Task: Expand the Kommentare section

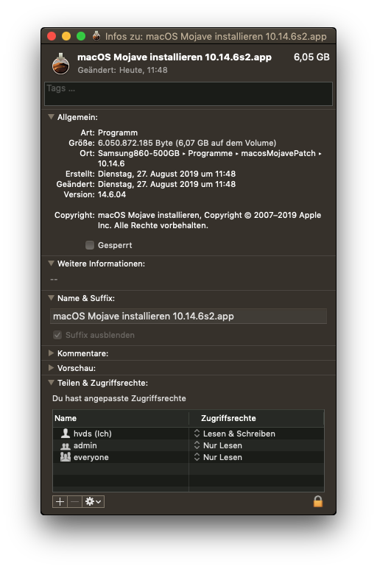Action: [51, 353]
